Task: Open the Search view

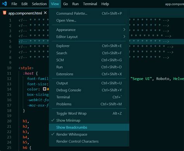Action: (89, 53)
